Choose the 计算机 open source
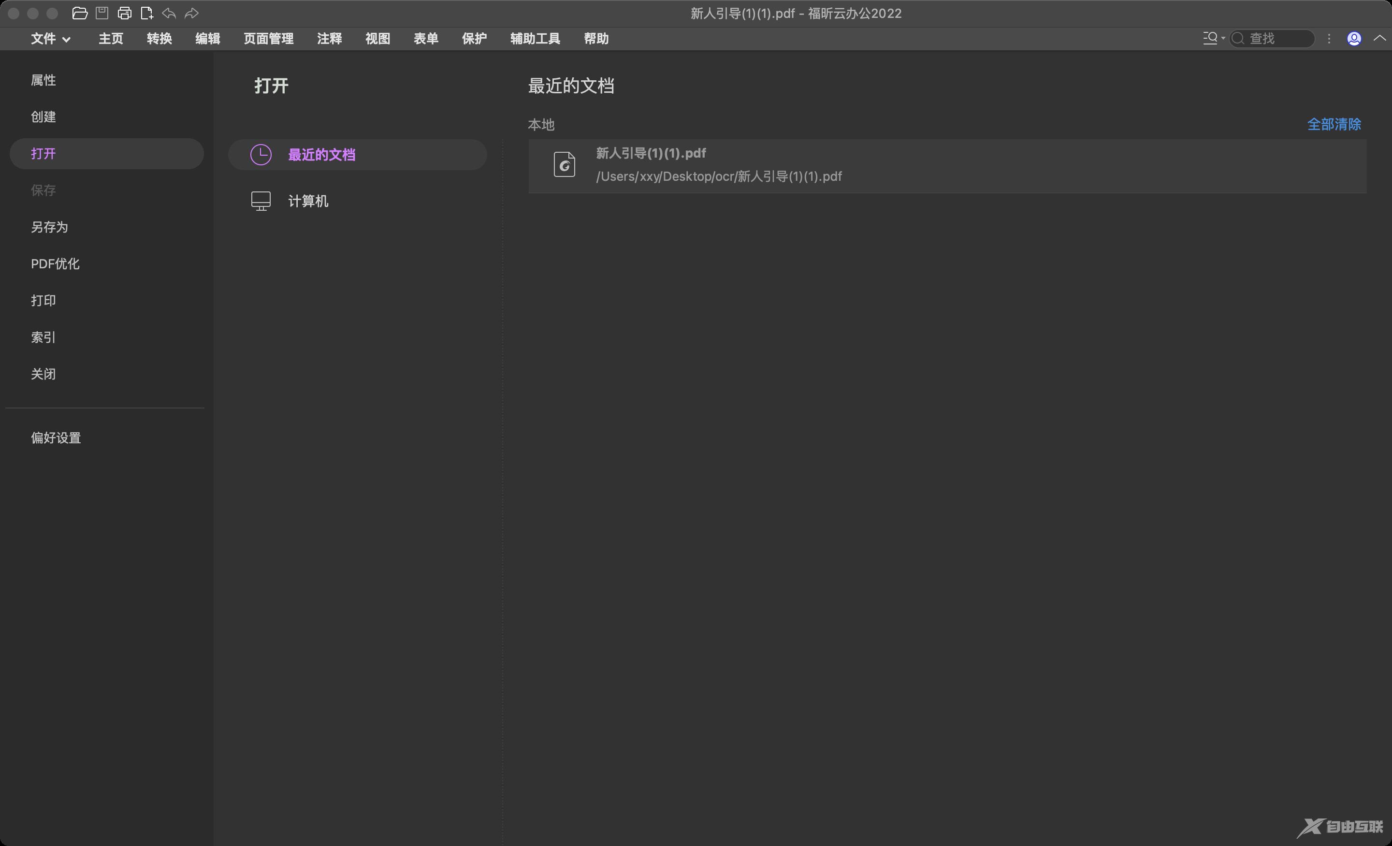Screen dimensions: 1392x846 coord(358,201)
